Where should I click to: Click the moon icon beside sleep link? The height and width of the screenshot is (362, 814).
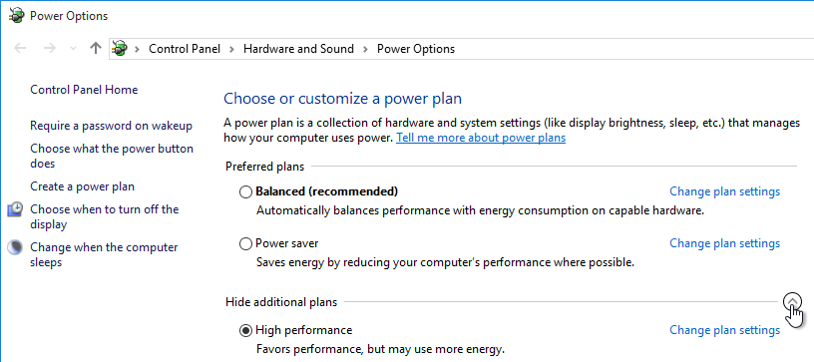(x=15, y=247)
